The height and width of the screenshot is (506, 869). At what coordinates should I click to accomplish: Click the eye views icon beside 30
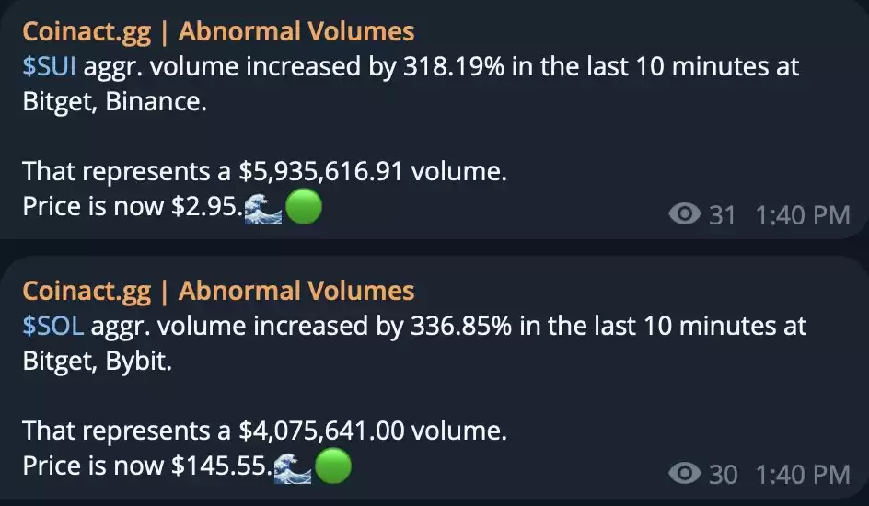coord(685,473)
